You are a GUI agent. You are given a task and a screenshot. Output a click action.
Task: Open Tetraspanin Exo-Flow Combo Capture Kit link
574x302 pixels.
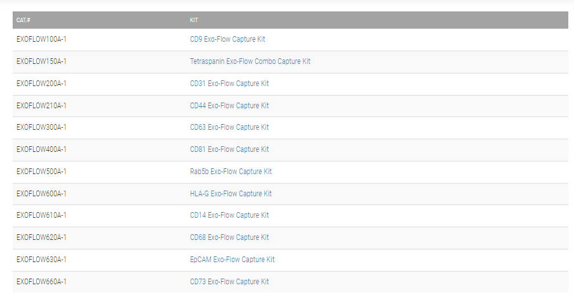click(x=250, y=61)
